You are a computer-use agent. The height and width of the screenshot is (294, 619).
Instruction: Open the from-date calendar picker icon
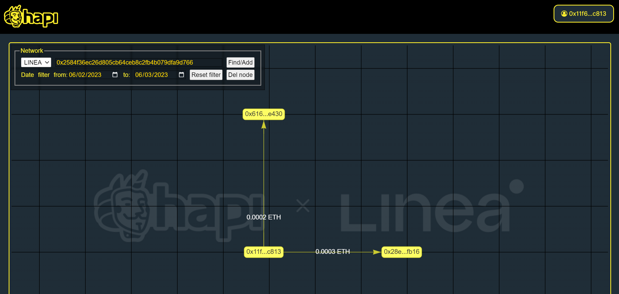click(x=115, y=75)
